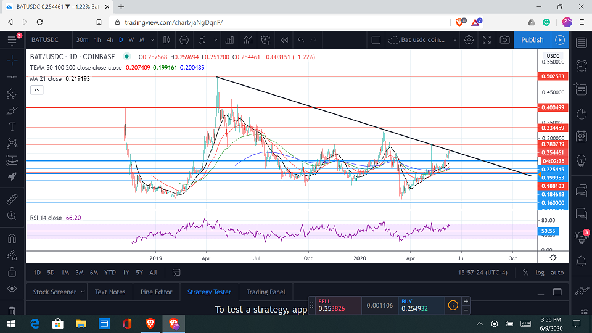This screenshot has width=592, height=333.
Task: Take a chart snapshot with camera icon
Action: click(x=505, y=39)
